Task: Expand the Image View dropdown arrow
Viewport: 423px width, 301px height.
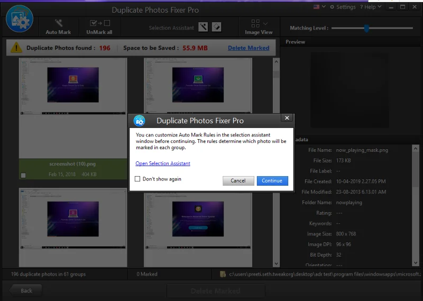Action: point(265,23)
